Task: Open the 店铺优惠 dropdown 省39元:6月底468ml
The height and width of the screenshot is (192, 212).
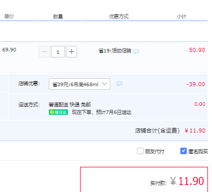Action: tap(80, 84)
